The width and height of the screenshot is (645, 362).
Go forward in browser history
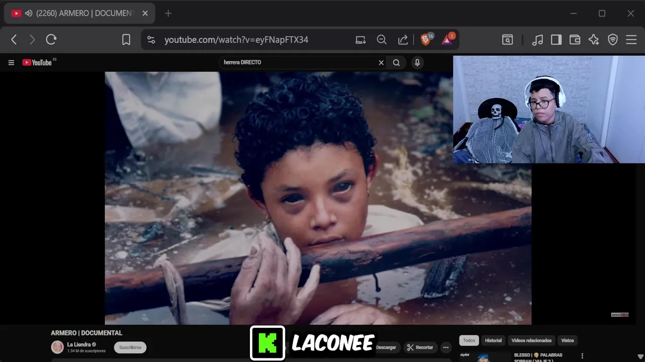(x=32, y=40)
